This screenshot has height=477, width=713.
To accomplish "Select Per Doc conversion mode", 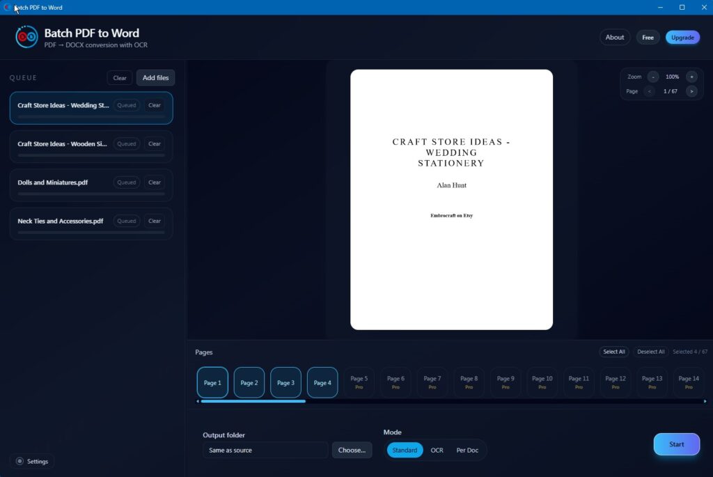I will click(x=467, y=450).
